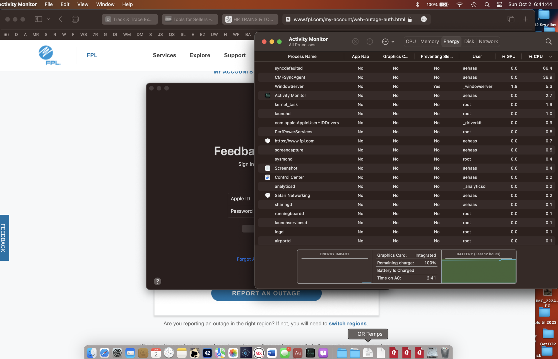This screenshot has width=558, height=359.
Task: Open the Wi-Fi status menu bar icon
Action: [x=459, y=4]
